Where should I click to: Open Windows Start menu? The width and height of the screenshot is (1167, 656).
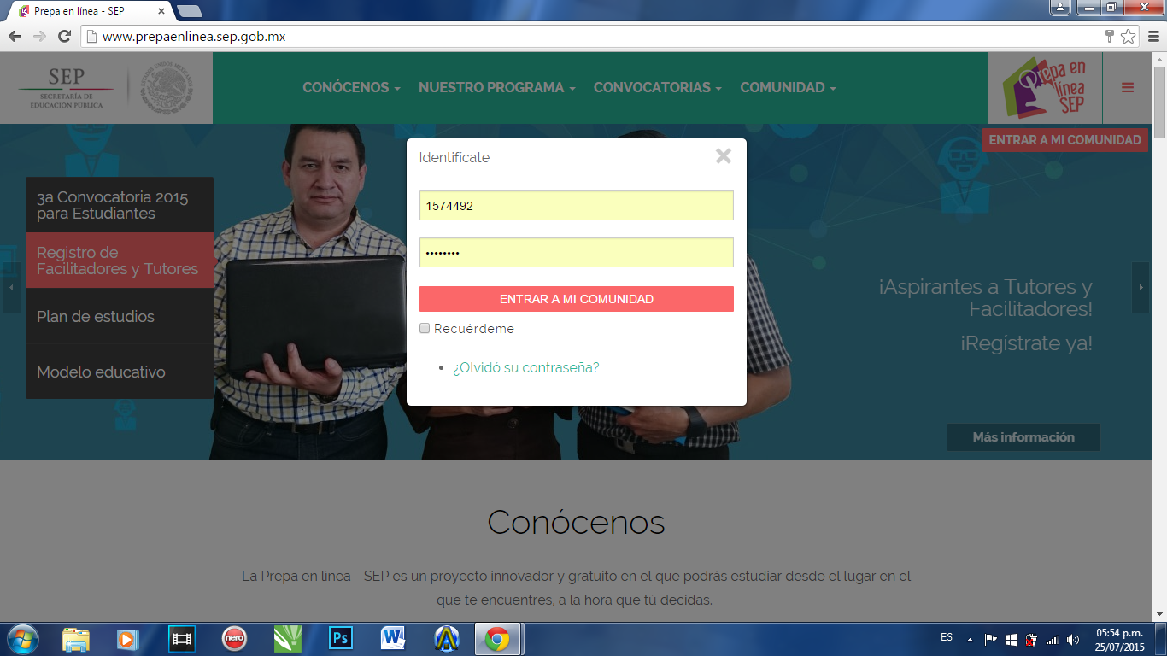(x=21, y=639)
